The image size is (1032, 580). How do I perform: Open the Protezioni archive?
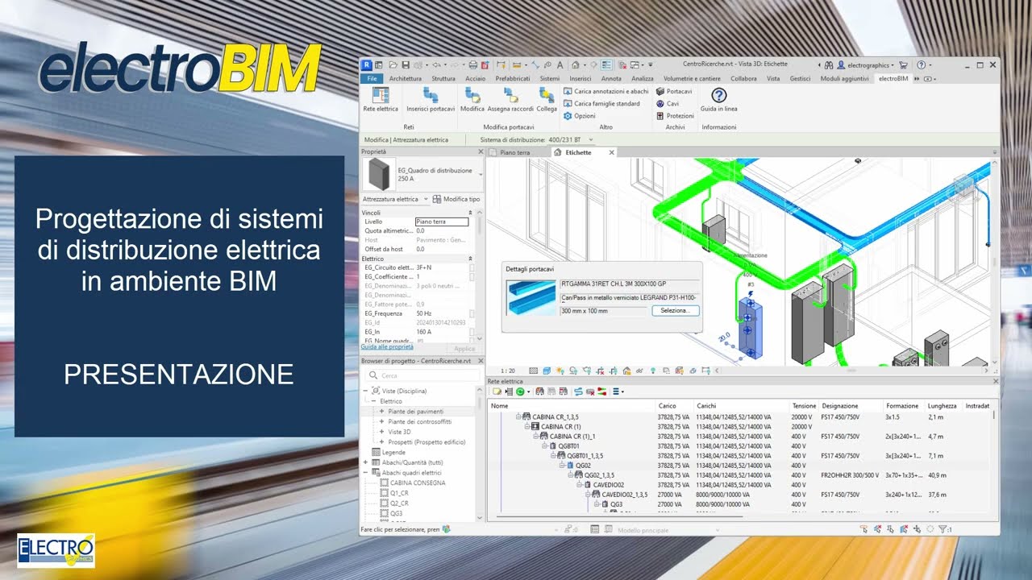coord(675,116)
